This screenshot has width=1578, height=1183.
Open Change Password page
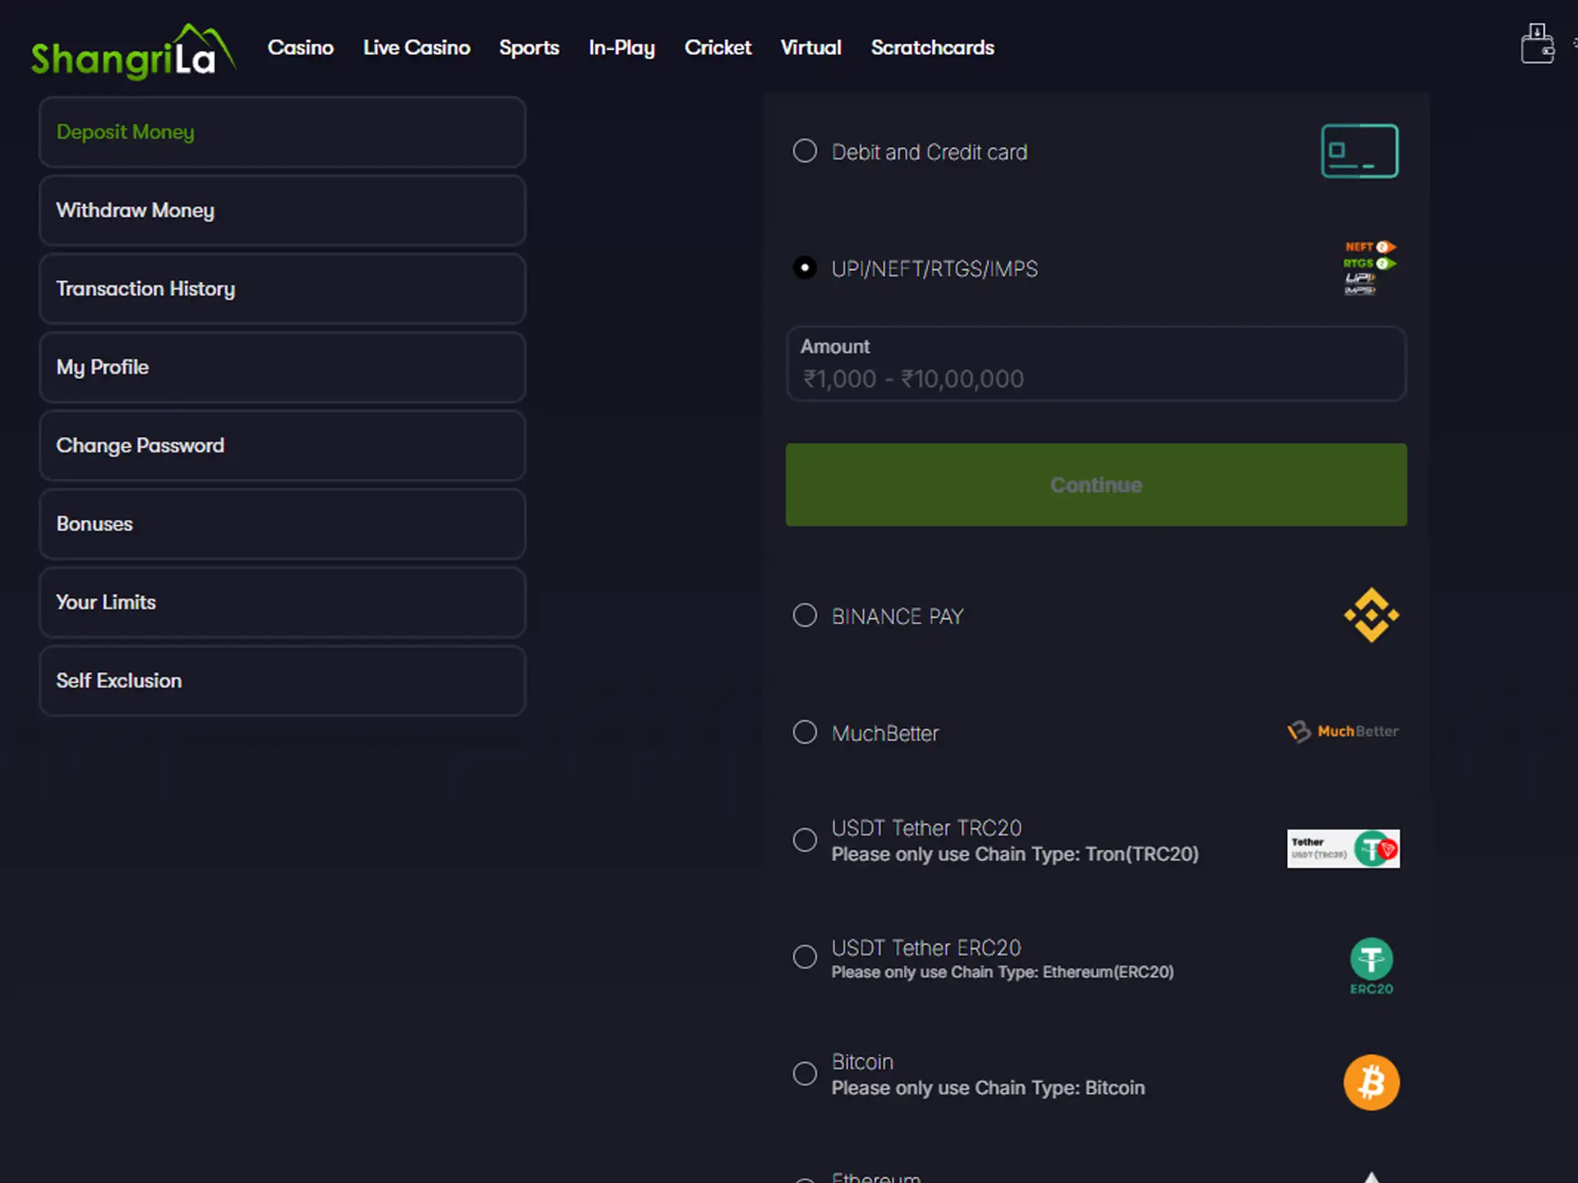283,446
